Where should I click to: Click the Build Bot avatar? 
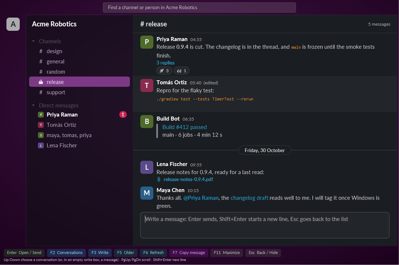click(147, 122)
